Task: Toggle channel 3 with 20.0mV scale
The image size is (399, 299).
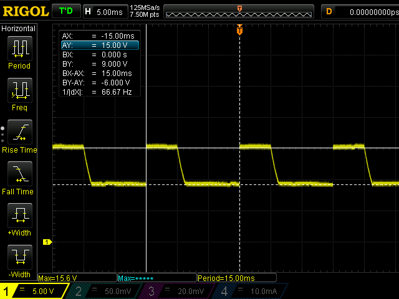Action: coord(179,291)
